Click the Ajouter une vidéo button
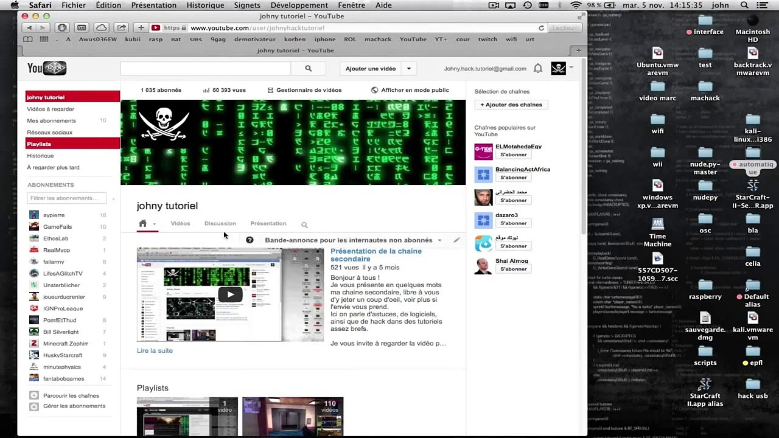This screenshot has height=438, width=779. [371, 69]
